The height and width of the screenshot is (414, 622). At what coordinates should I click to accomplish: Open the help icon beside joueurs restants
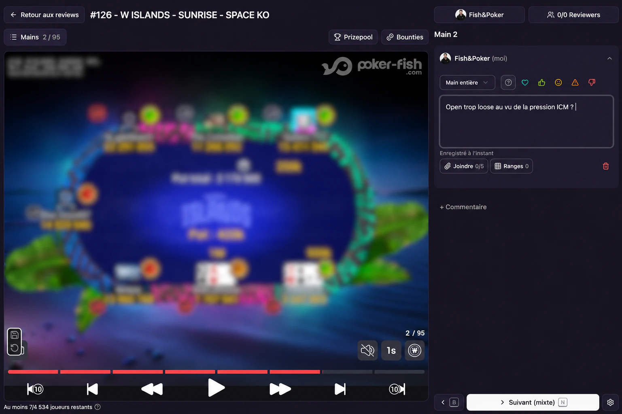coord(98,407)
